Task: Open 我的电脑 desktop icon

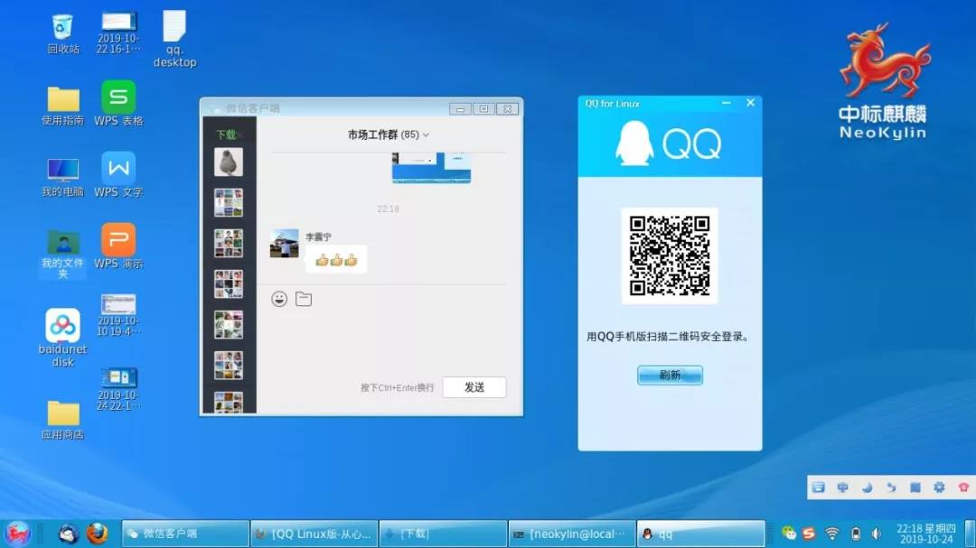Action: 63,178
